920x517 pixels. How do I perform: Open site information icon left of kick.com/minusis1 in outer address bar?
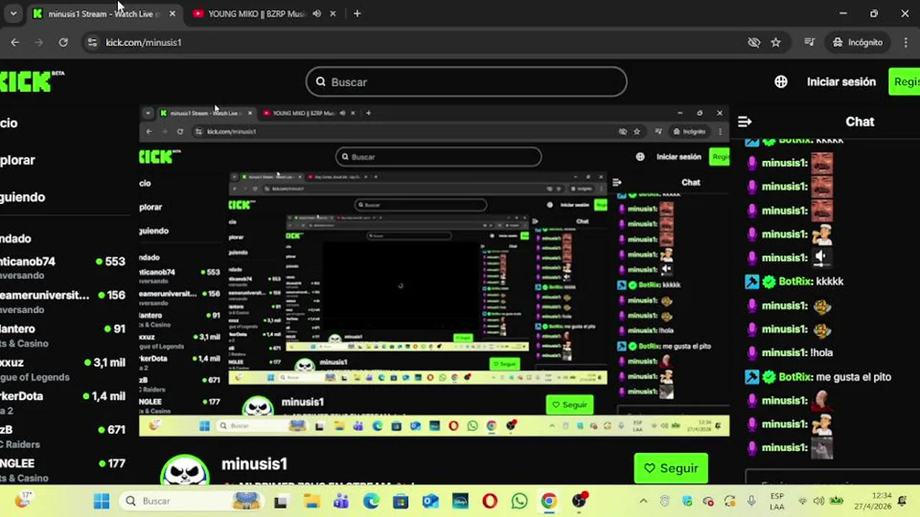(x=91, y=42)
